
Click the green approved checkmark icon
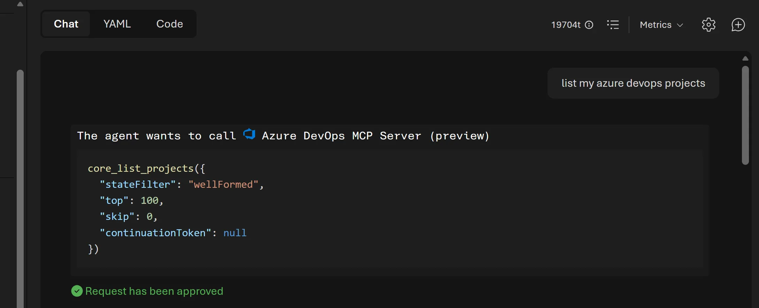(x=77, y=291)
